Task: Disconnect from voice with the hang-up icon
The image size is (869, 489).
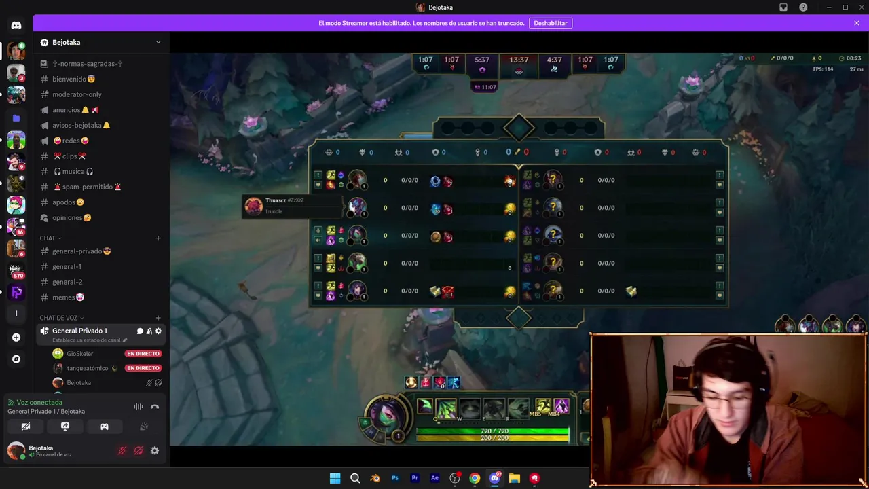Action: tap(154, 406)
